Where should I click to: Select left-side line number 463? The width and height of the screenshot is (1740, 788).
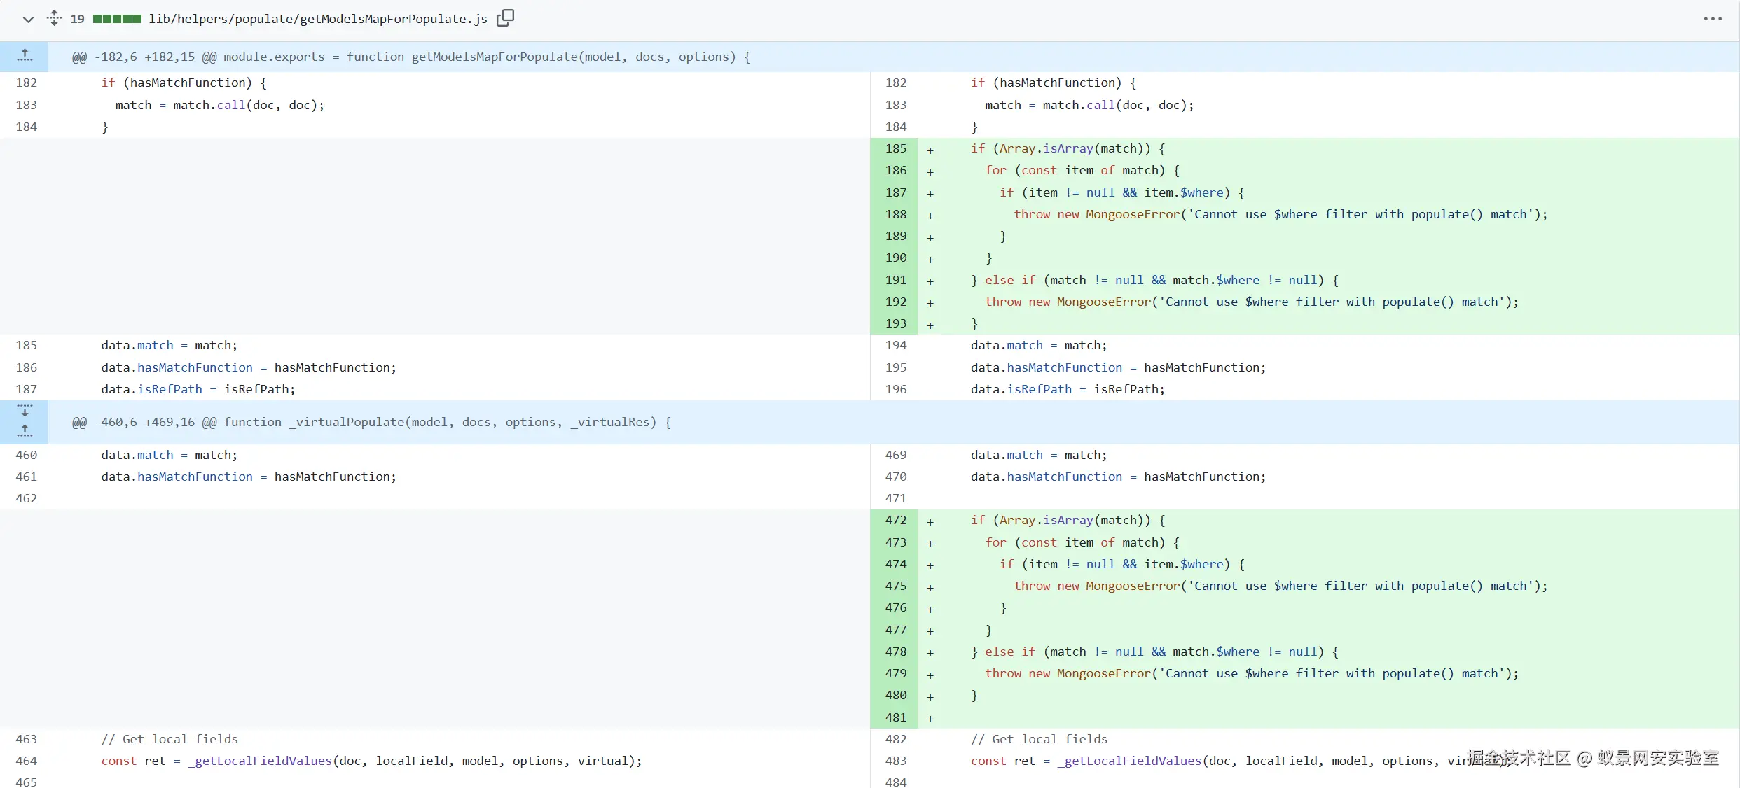(x=26, y=739)
